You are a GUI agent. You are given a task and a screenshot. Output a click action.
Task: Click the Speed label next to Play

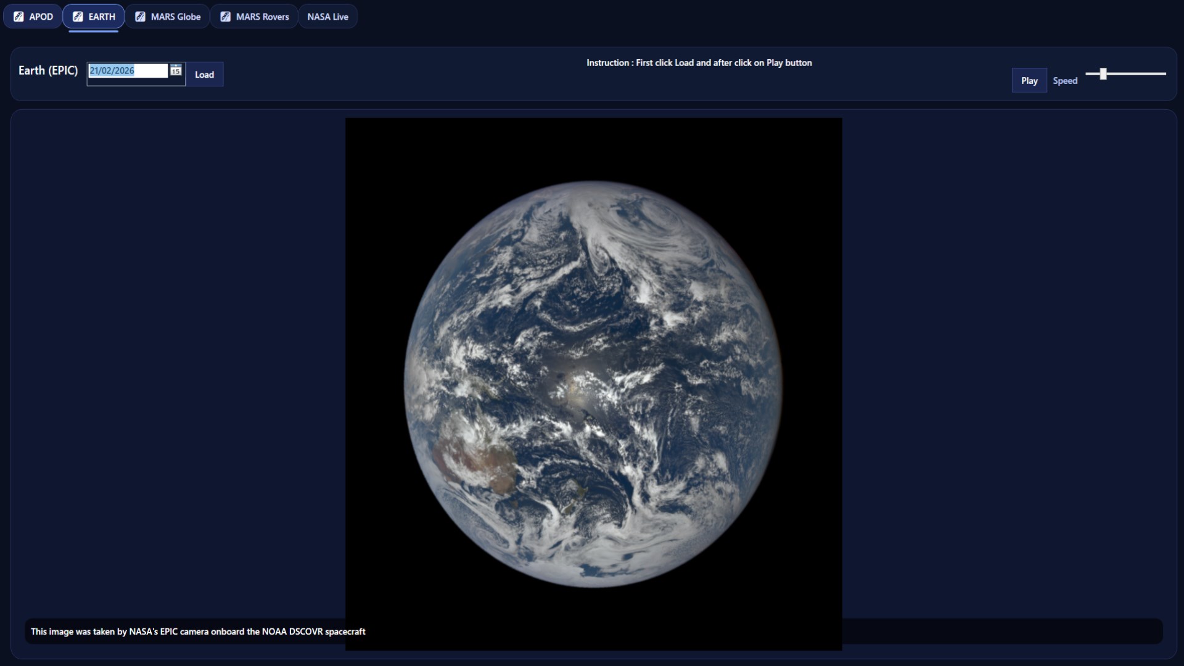click(1065, 81)
